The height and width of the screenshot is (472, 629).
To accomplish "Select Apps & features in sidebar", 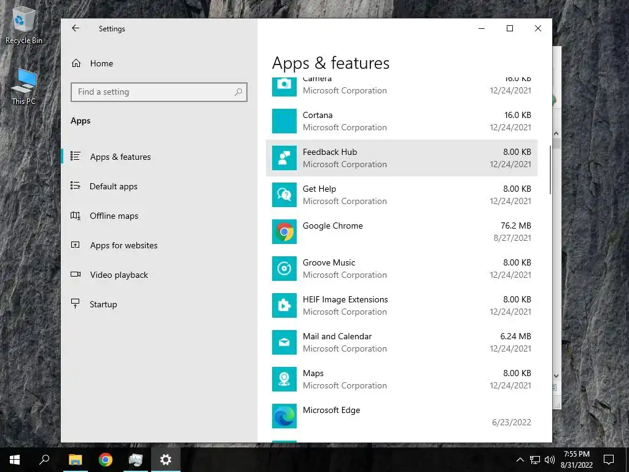I will 120,157.
